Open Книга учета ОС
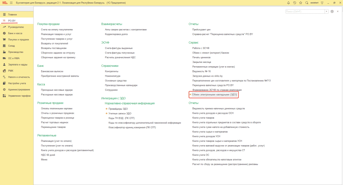The height and width of the screenshot is (185, 343). point(201,155)
